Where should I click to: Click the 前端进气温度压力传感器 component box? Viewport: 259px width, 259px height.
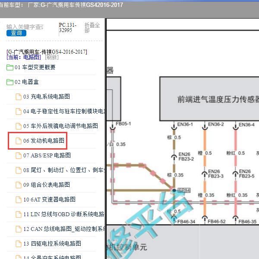pyautogui.click(x=209, y=99)
